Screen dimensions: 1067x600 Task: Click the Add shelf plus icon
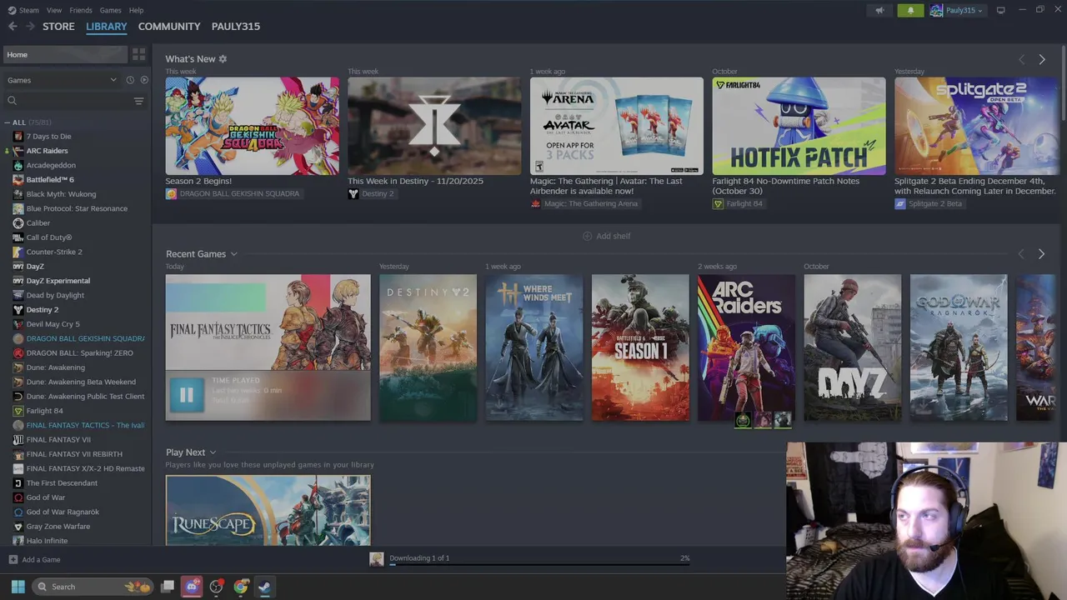[x=587, y=236]
